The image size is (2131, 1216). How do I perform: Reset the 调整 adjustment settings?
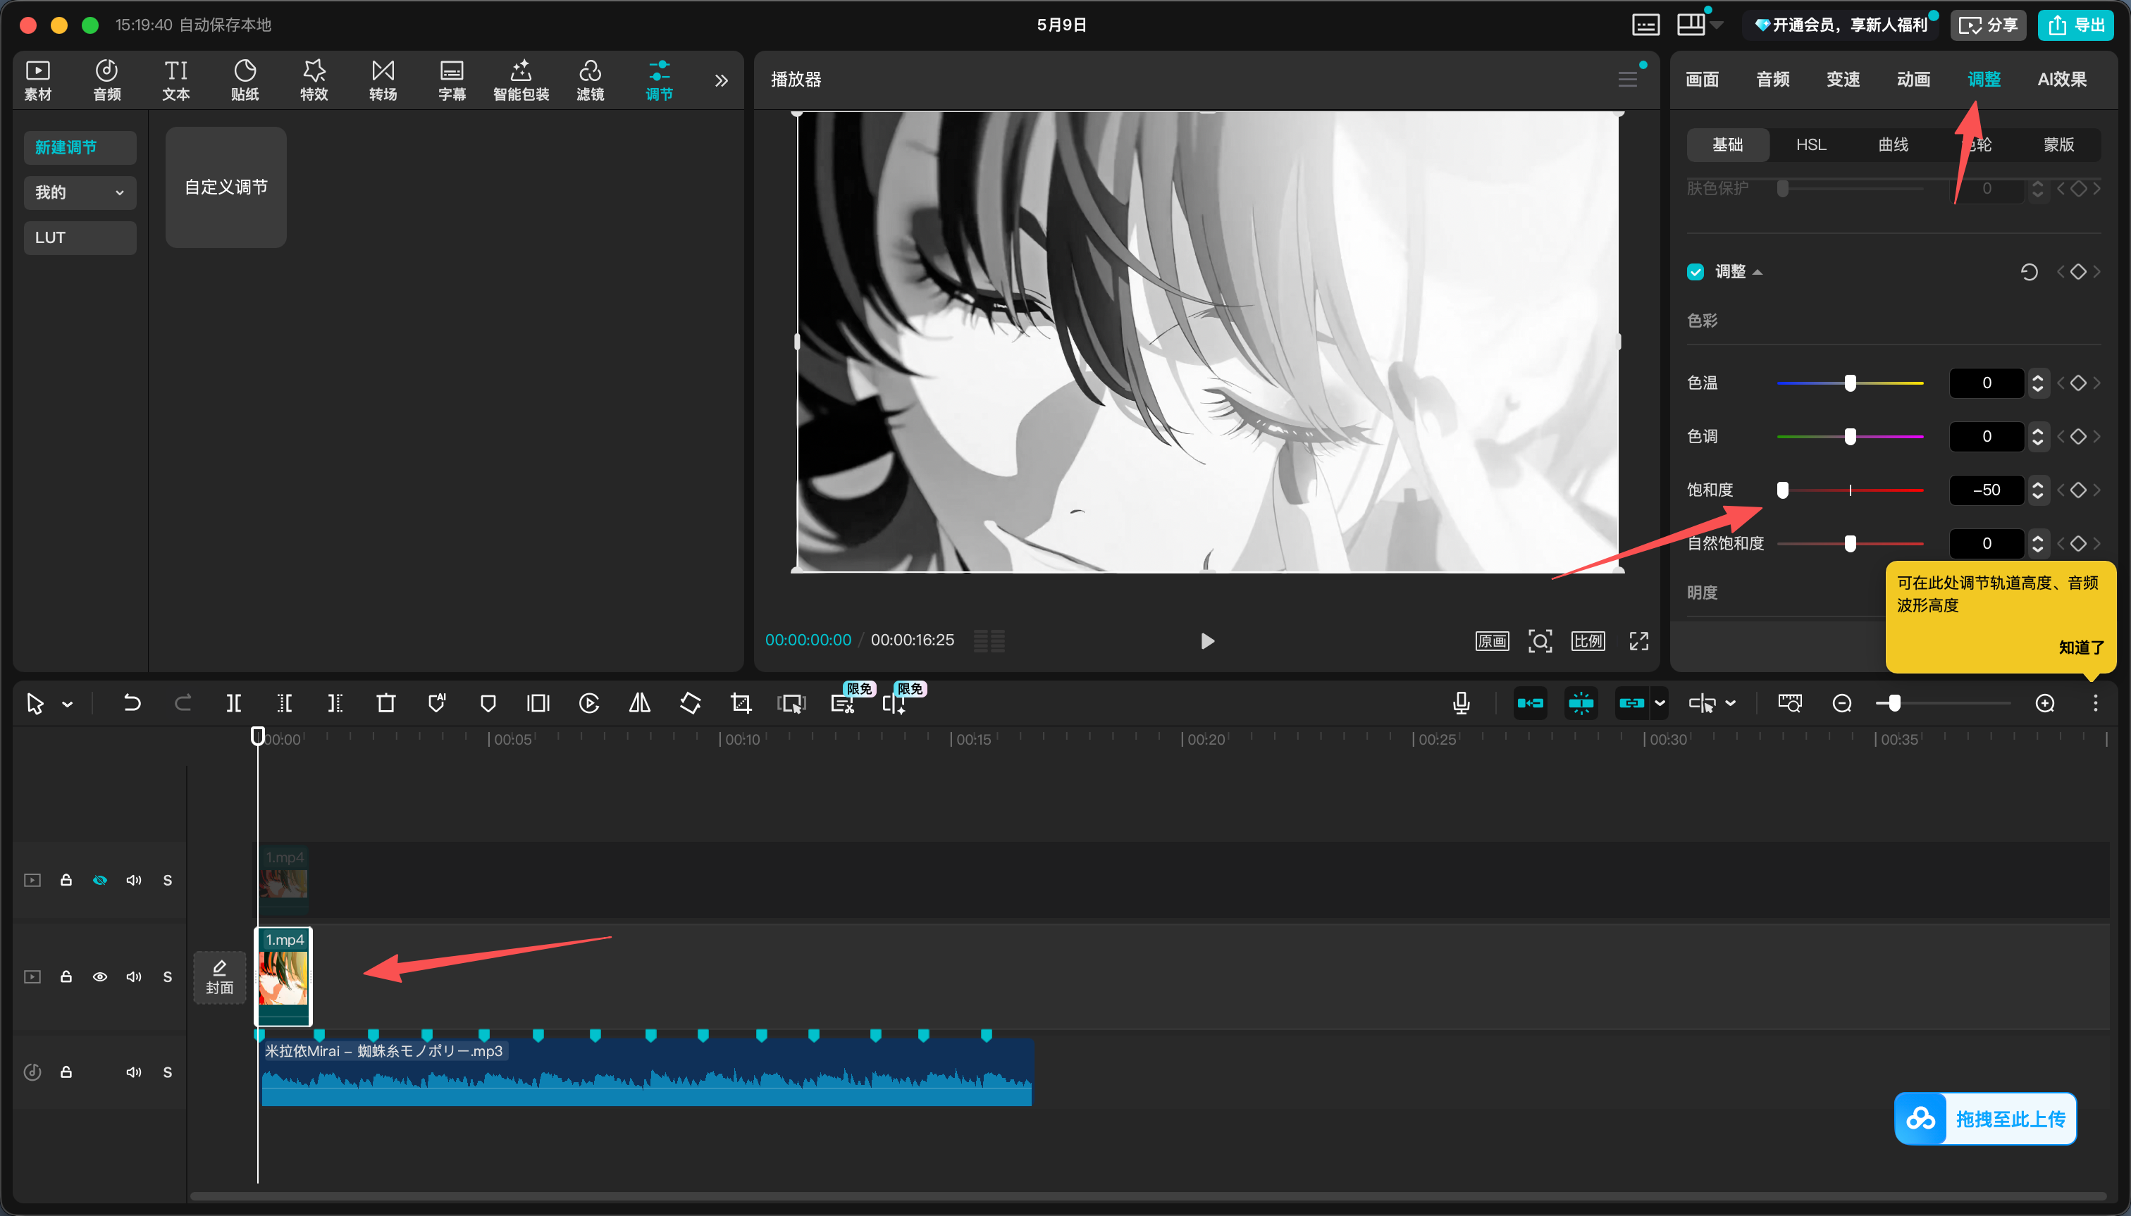(x=2029, y=271)
